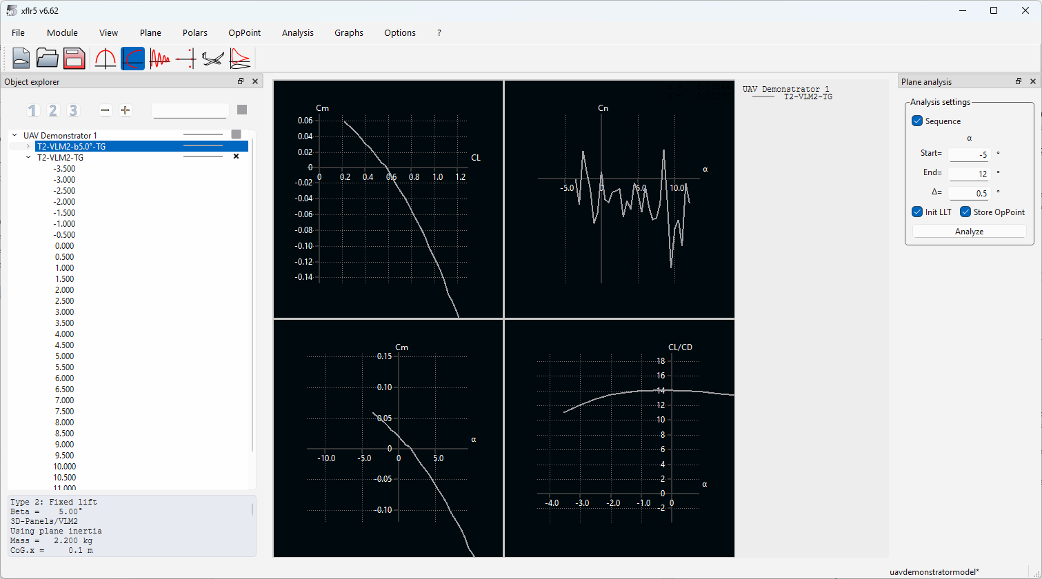Open the OpPoint menu
Image resolution: width=1042 pixels, height=579 pixels.
[x=245, y=32]
